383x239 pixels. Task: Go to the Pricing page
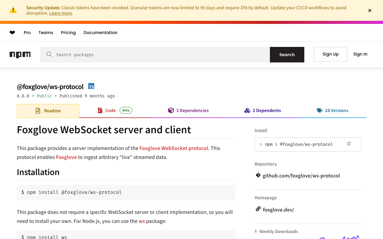[x=68, y=33]
